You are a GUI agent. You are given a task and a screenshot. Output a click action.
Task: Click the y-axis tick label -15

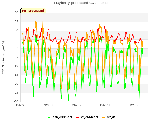pos(16,75)
